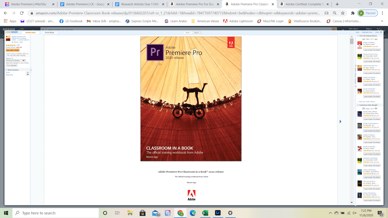Open Cortana circle icon on taskbar
The image size is (388, 218).
point(105,213)
